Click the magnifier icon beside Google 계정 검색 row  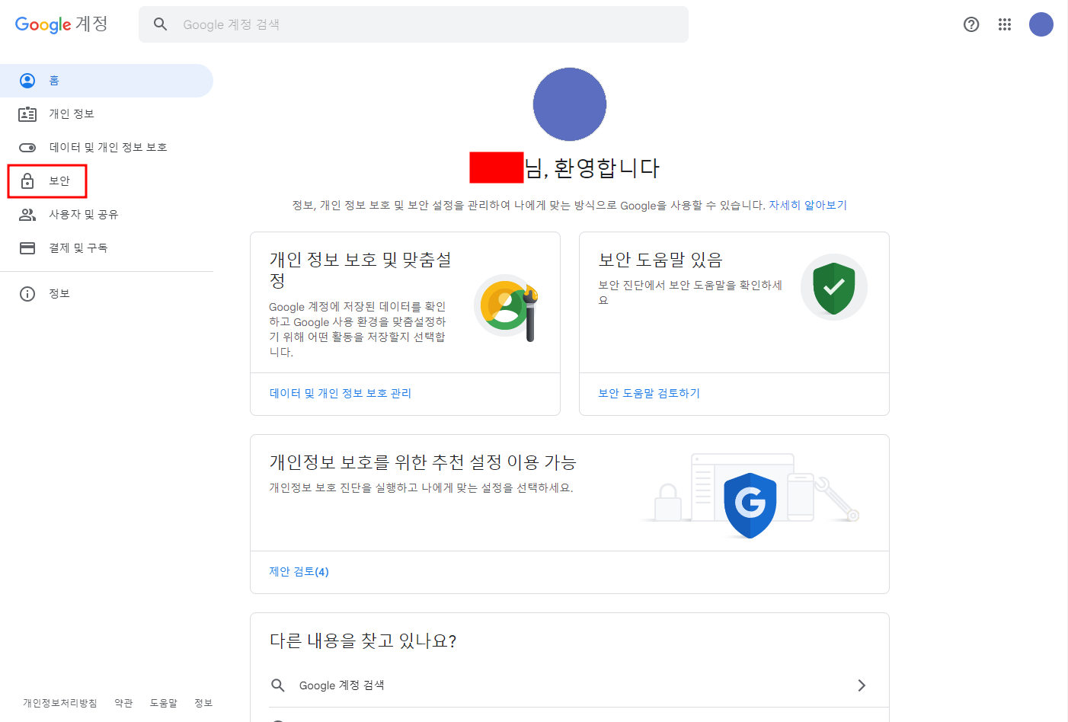click(278, 685)
